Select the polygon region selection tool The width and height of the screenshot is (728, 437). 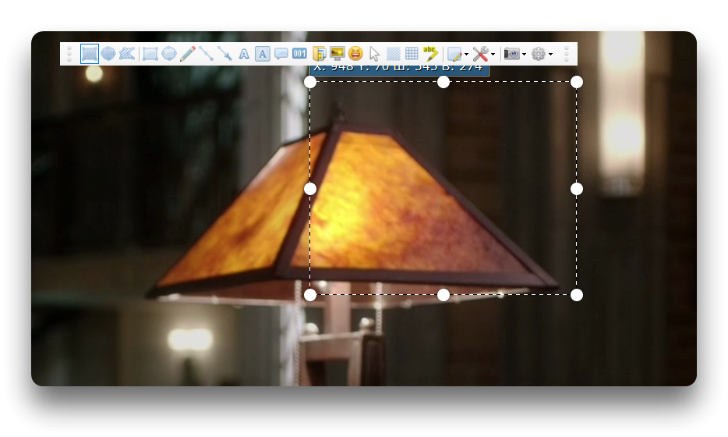point(127,54)
